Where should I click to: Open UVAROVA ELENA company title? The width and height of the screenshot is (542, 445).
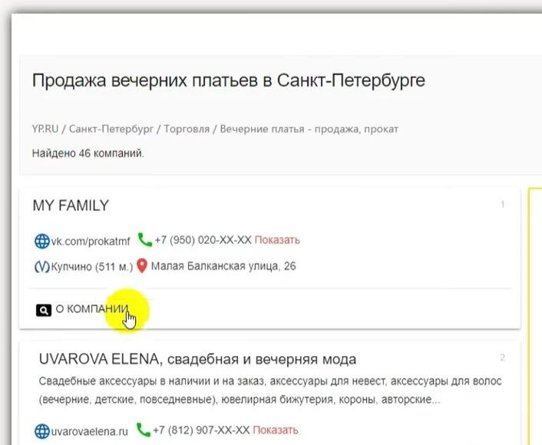[x=197, y=359]
